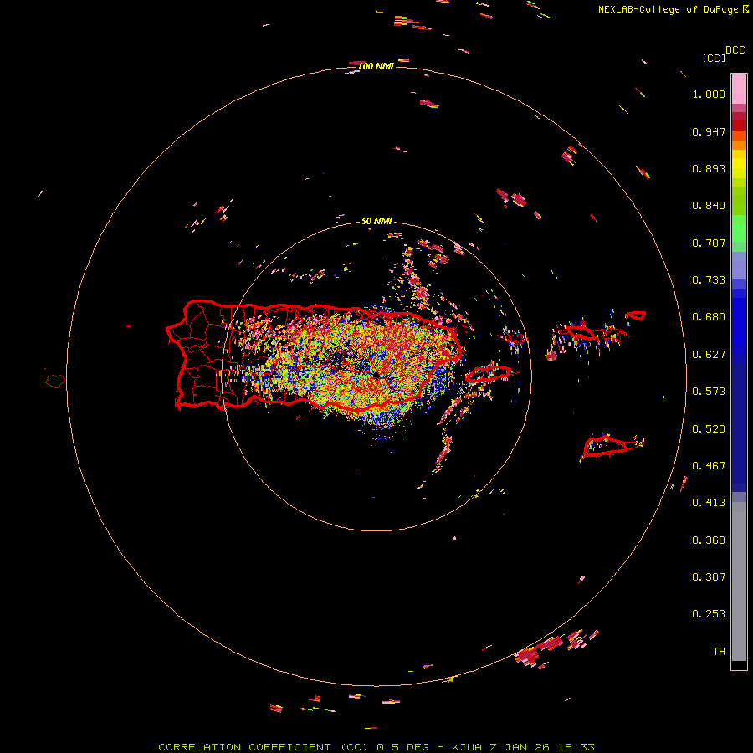Click the pink 1.000 segment of the color bar
This screenshot has width=753, height=753.
click(739, 90)
